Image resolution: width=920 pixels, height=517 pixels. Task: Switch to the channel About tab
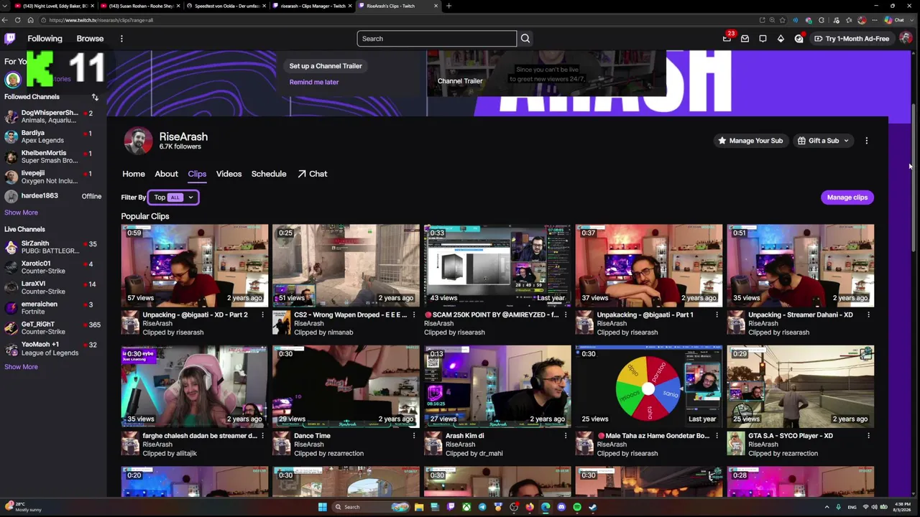pos(166,174)
